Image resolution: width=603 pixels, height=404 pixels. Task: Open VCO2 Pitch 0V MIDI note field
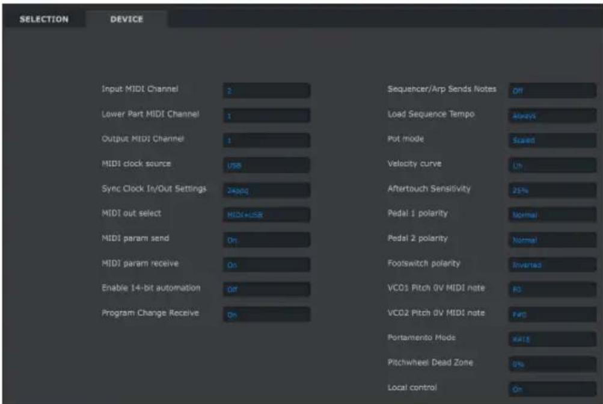click(x=552, y=315)
